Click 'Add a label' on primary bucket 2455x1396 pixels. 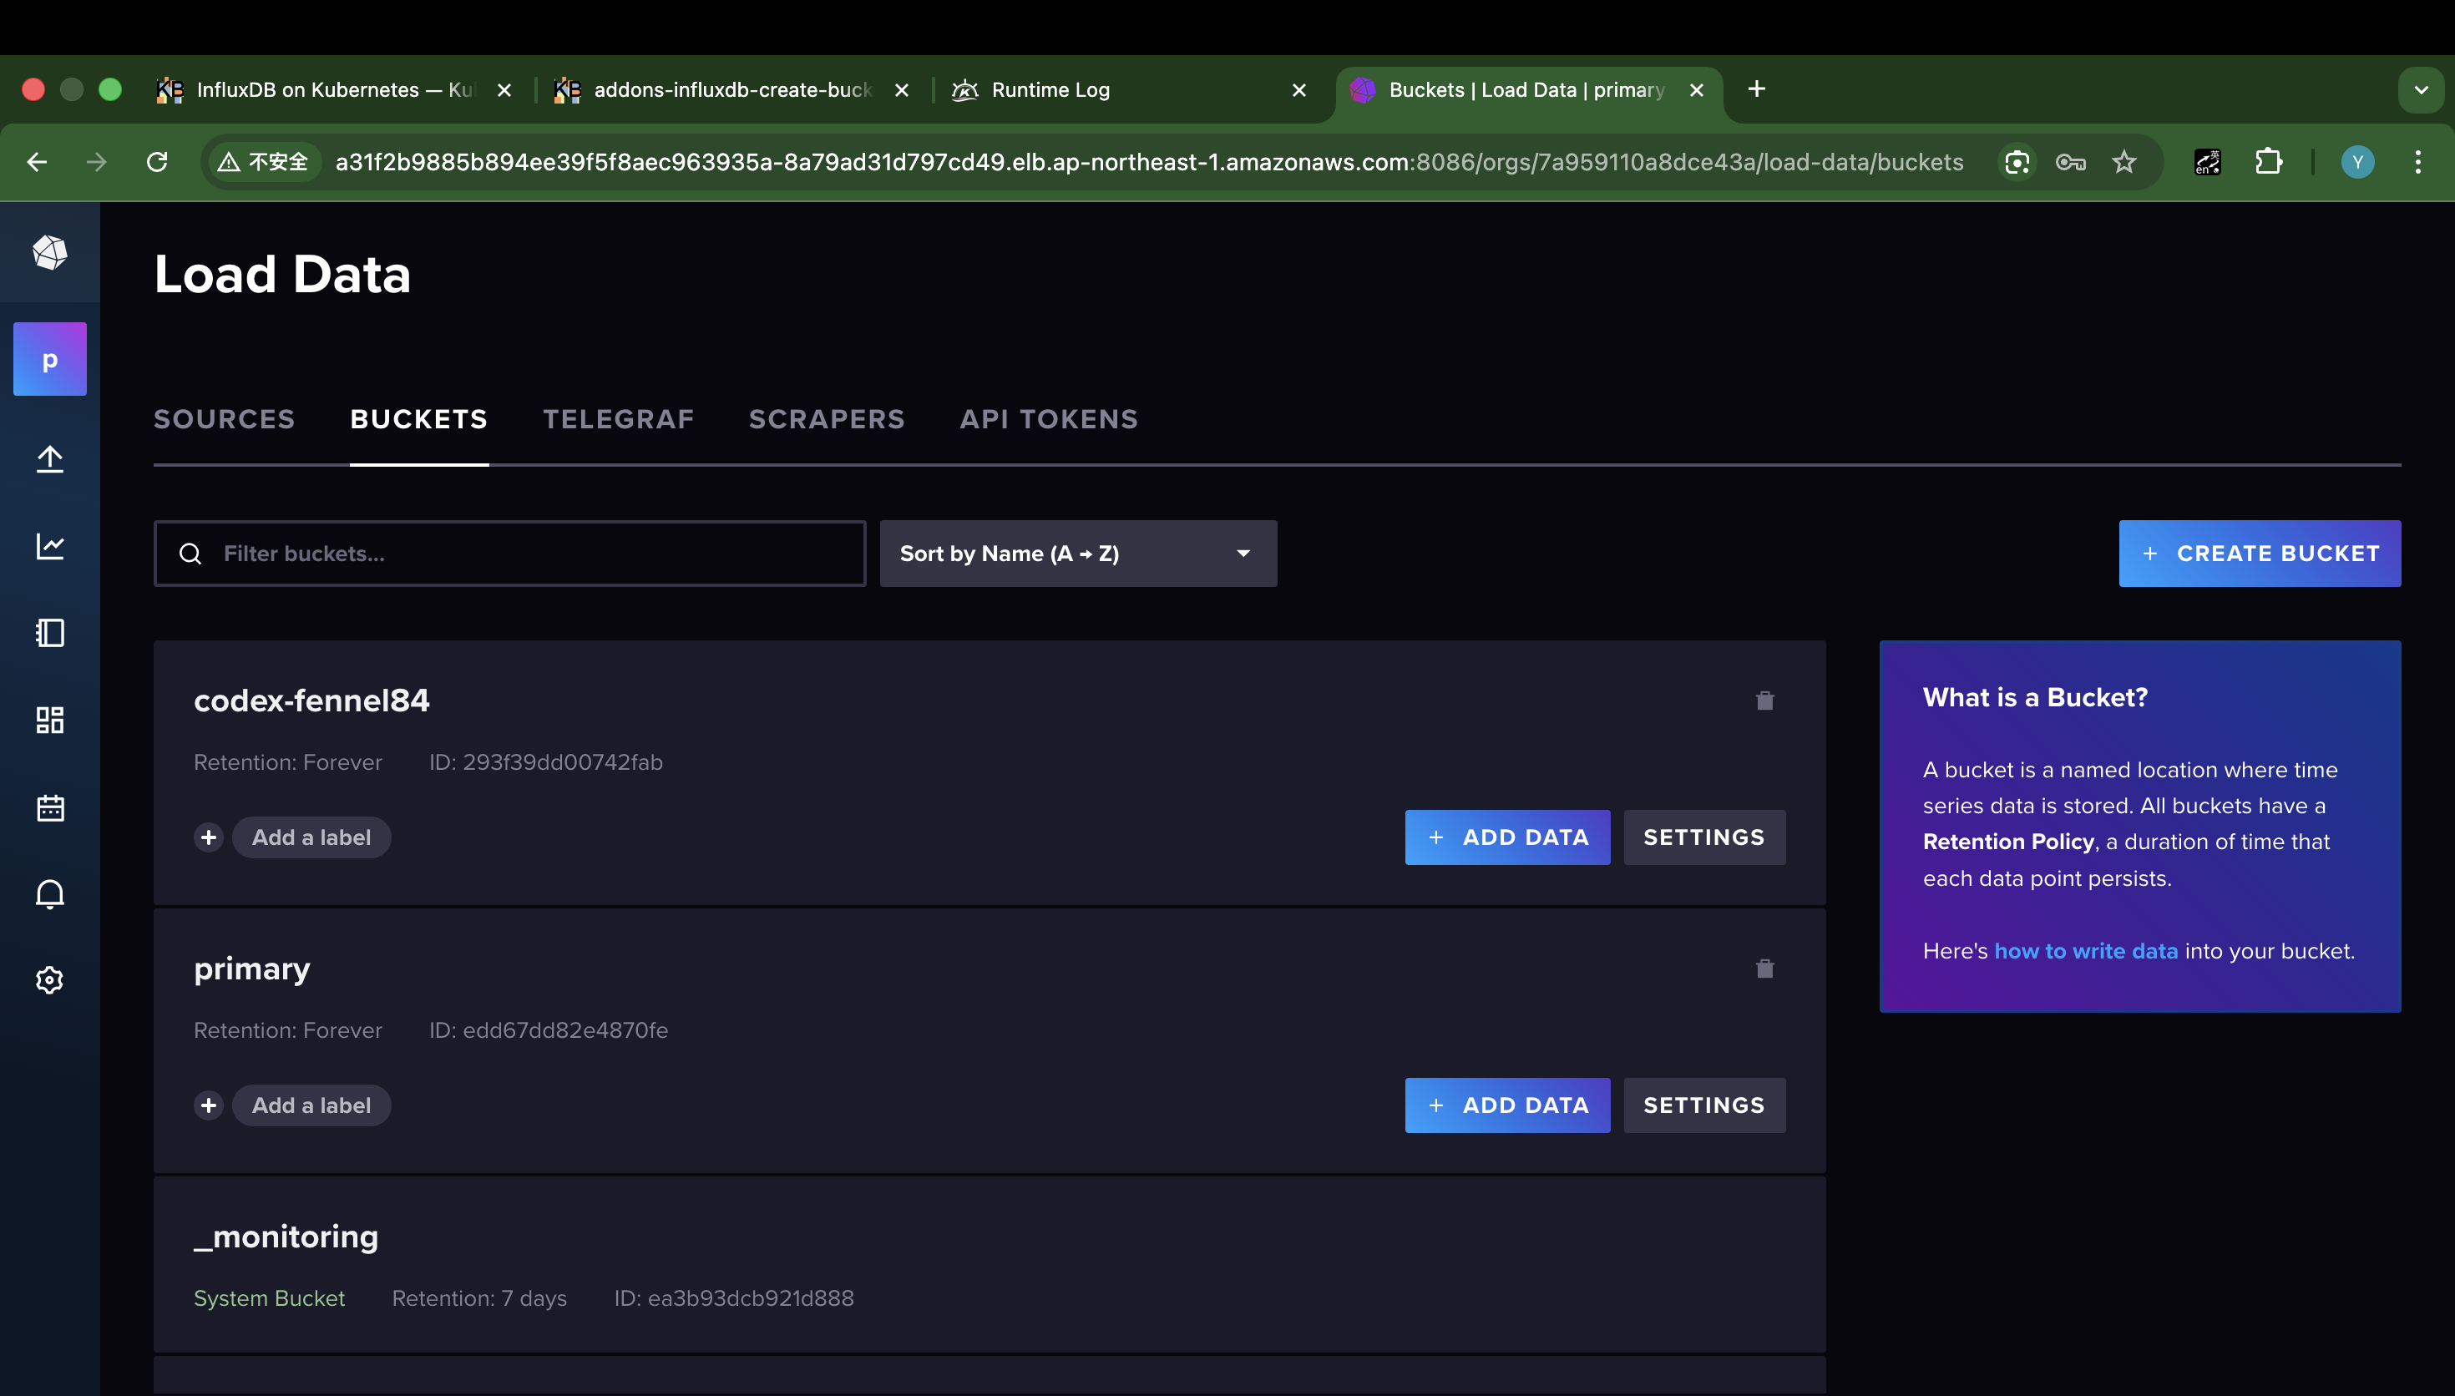pyautogui.click(x=311, y=1105)
